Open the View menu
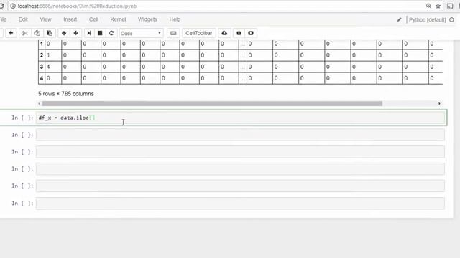 [45, 19]
